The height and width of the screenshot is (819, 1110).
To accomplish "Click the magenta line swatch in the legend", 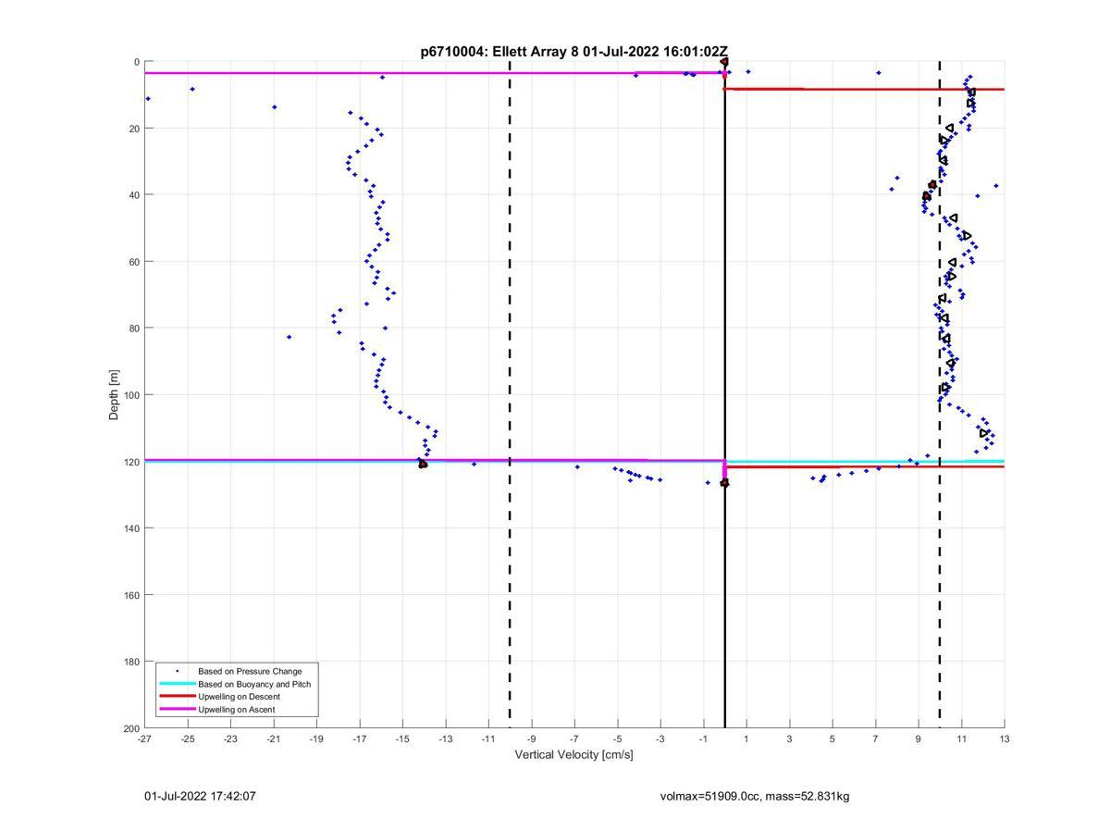I will (x=178, y=710).
